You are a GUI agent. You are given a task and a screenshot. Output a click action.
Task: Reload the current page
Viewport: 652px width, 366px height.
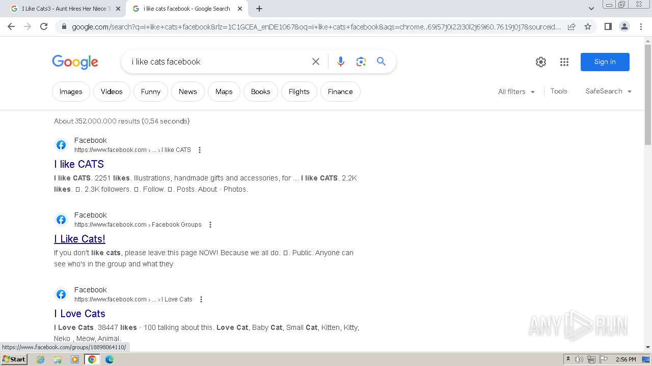point(44,26)
